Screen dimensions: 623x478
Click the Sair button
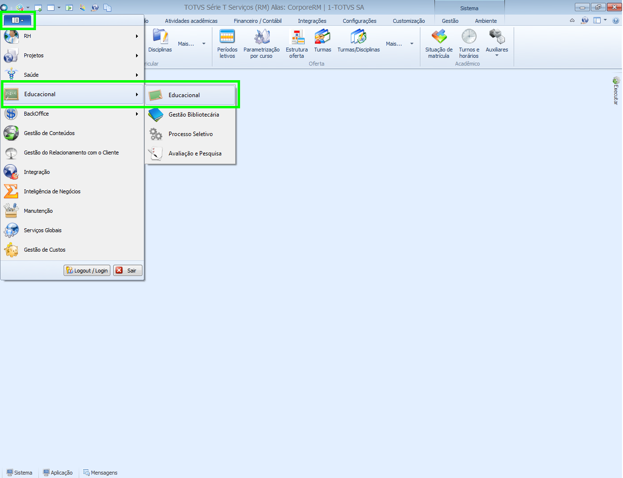click(x=128, y=271)
